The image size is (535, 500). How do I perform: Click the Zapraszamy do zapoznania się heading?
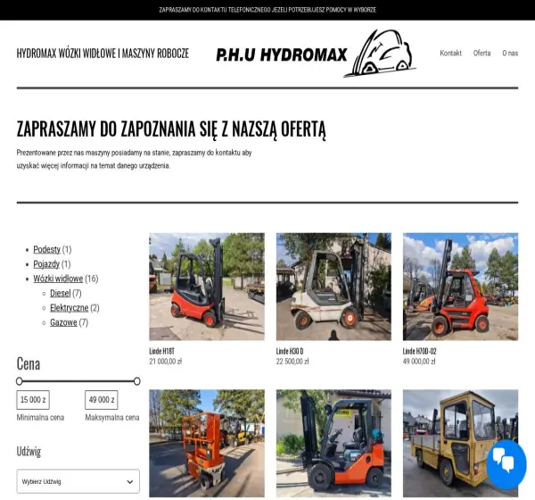(171, 129)
